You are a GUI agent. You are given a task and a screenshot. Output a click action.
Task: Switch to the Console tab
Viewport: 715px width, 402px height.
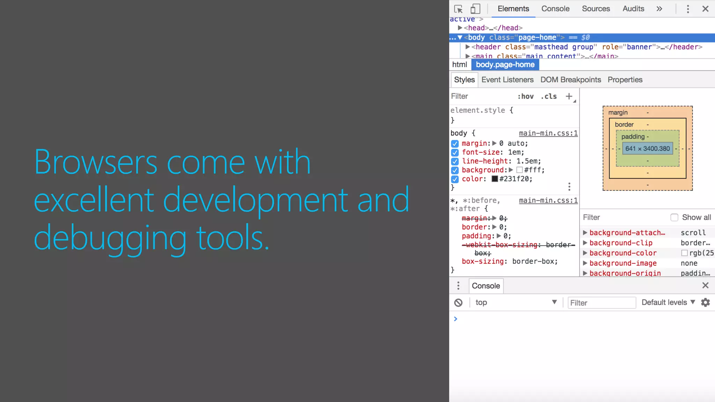pyautogui.click(x=555, y=9)
